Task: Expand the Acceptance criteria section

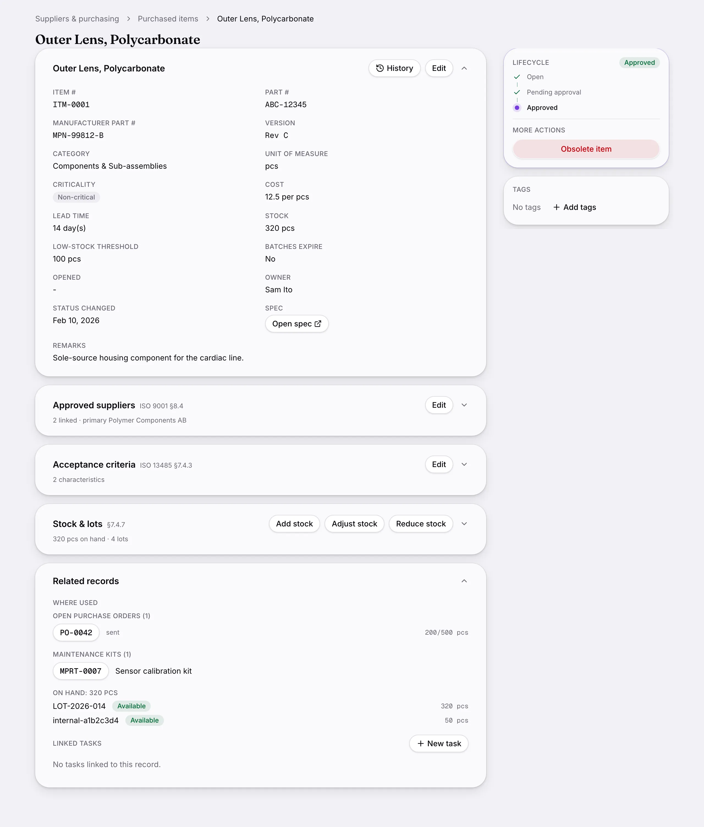Action: pos(464,465)
